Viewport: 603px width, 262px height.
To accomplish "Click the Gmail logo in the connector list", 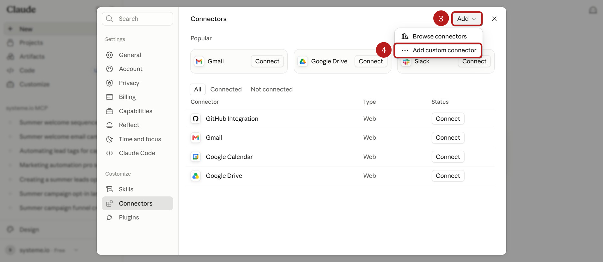I will click(196, 137).
